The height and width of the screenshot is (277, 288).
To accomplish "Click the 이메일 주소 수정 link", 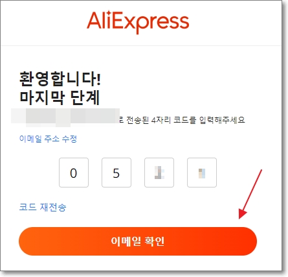I will click(x=48, y=139).
